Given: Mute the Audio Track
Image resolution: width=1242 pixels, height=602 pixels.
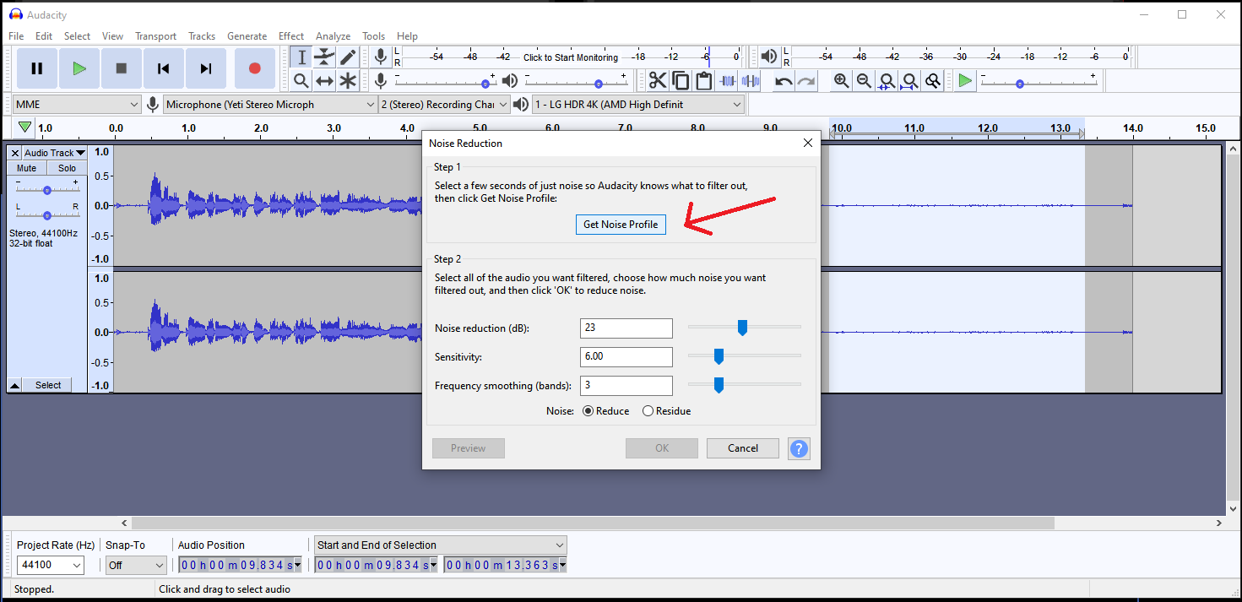Looking at the screenshot, I should tap(27, 168).
